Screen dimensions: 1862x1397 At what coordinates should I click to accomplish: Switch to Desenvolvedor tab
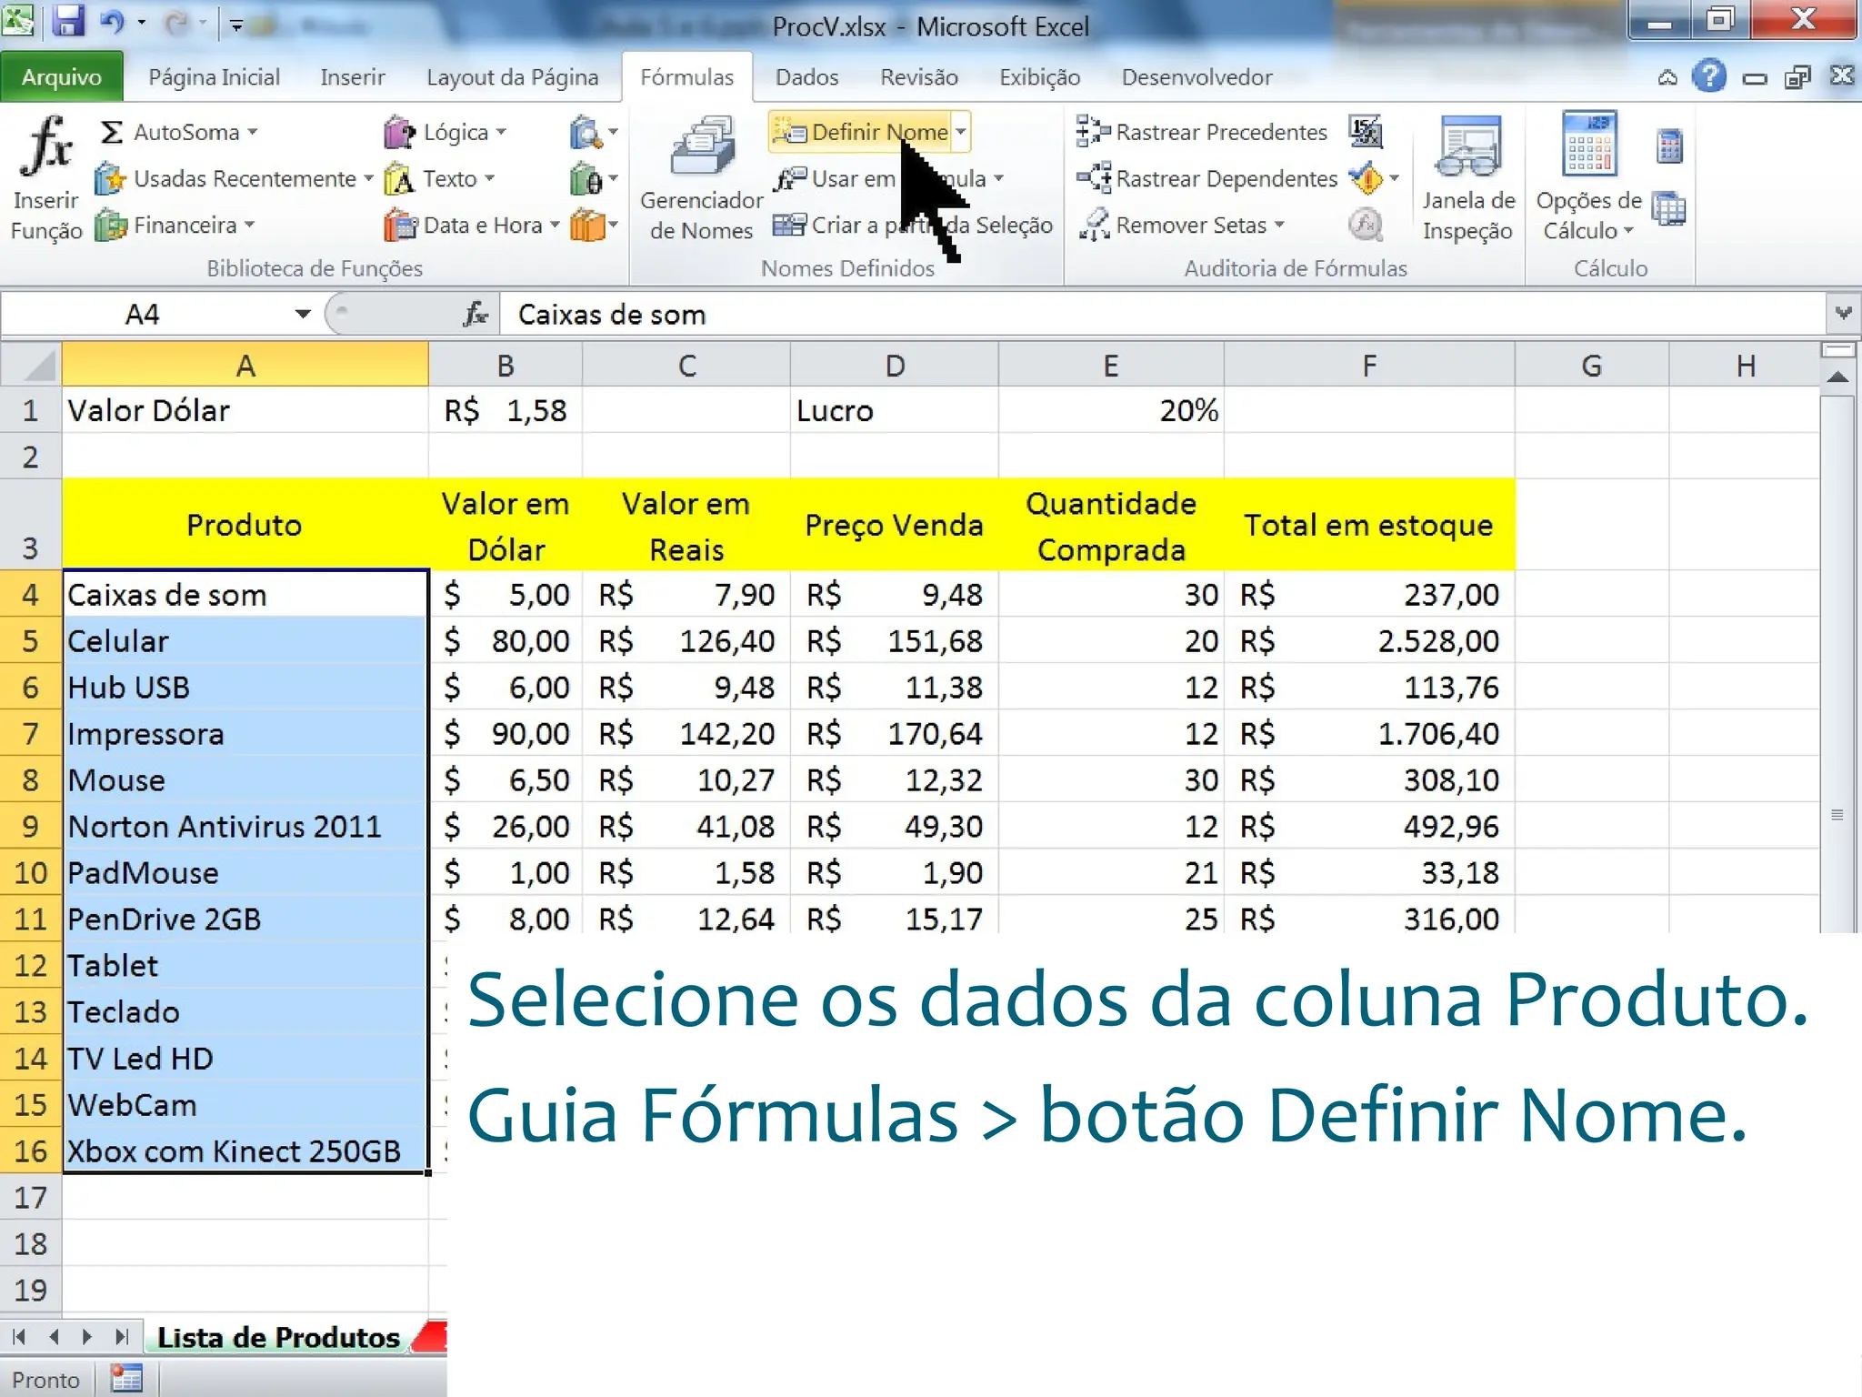pos(1196,78)
